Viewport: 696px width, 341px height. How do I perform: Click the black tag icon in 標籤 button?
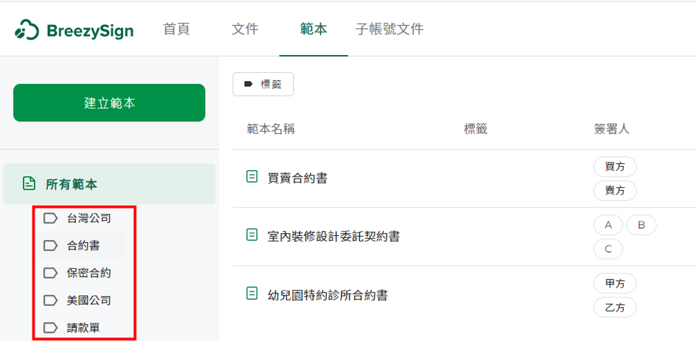(x=248, y=84)
